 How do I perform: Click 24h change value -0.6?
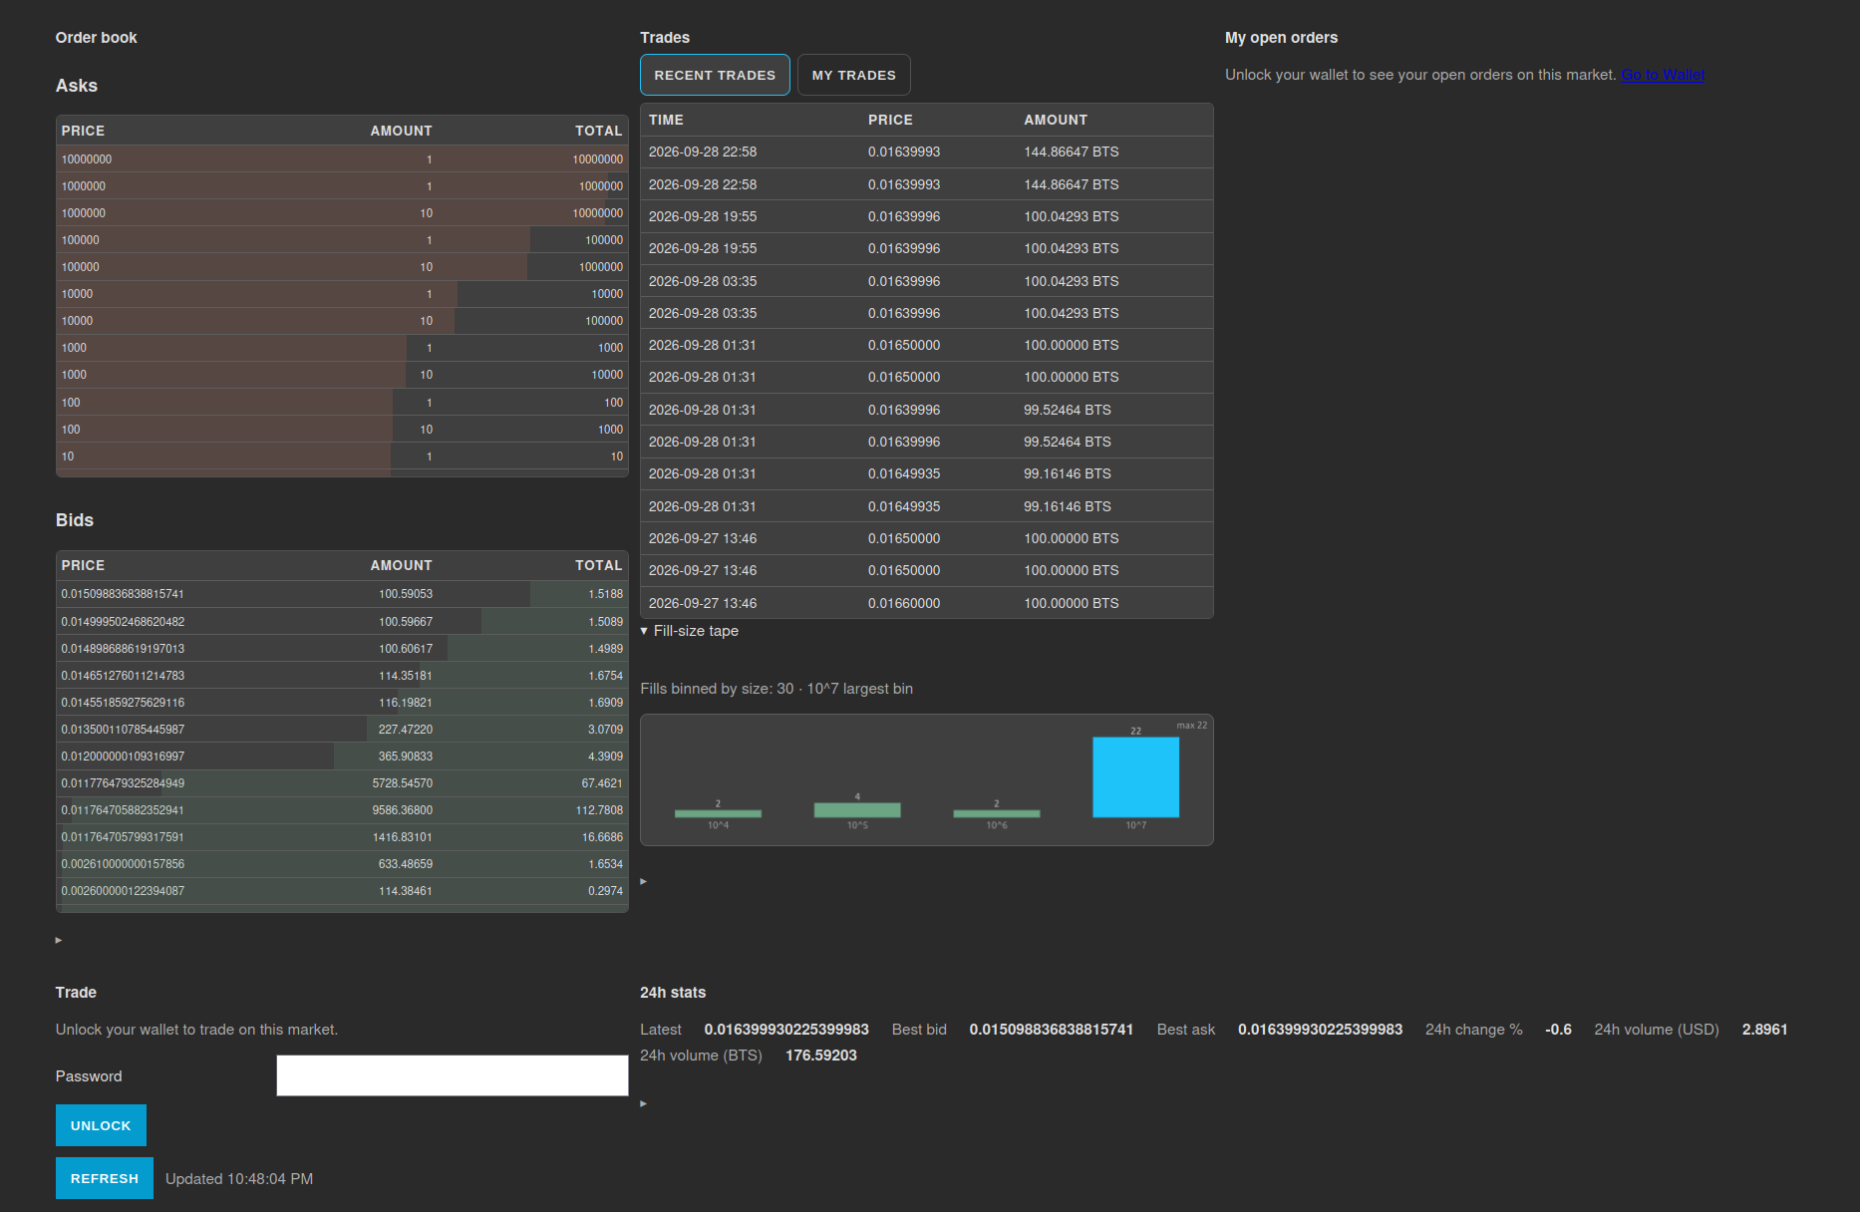[x=1558, y=1030]
